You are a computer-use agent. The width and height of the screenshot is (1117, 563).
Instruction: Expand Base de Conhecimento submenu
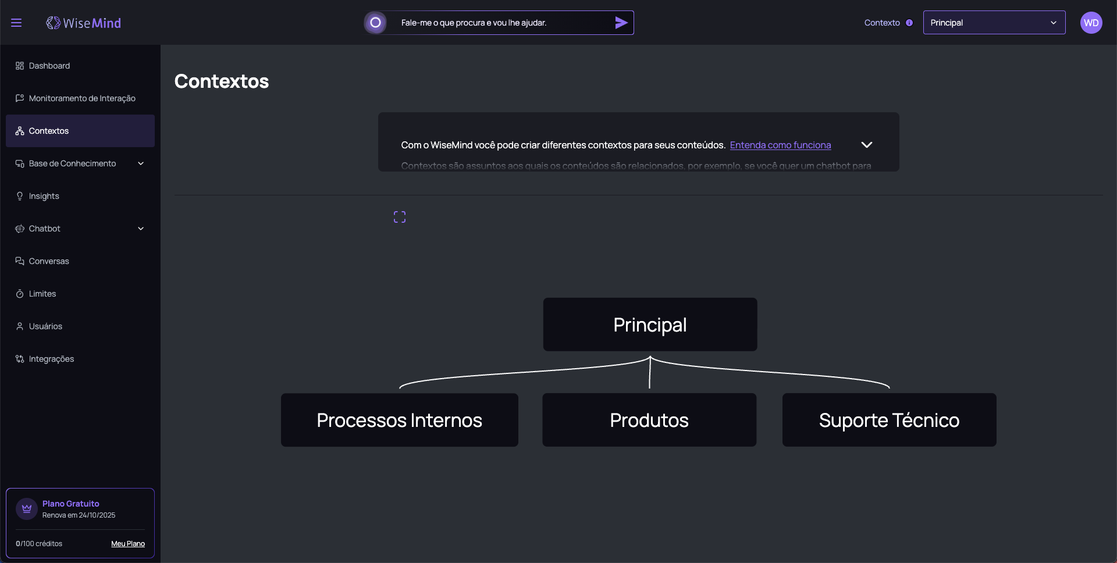click(140, 163)
